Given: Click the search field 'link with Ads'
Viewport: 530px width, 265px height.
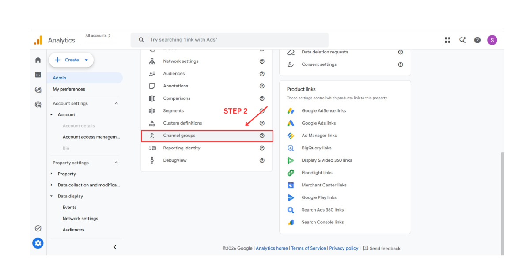Looking at the screenshot, I should 229,40.
